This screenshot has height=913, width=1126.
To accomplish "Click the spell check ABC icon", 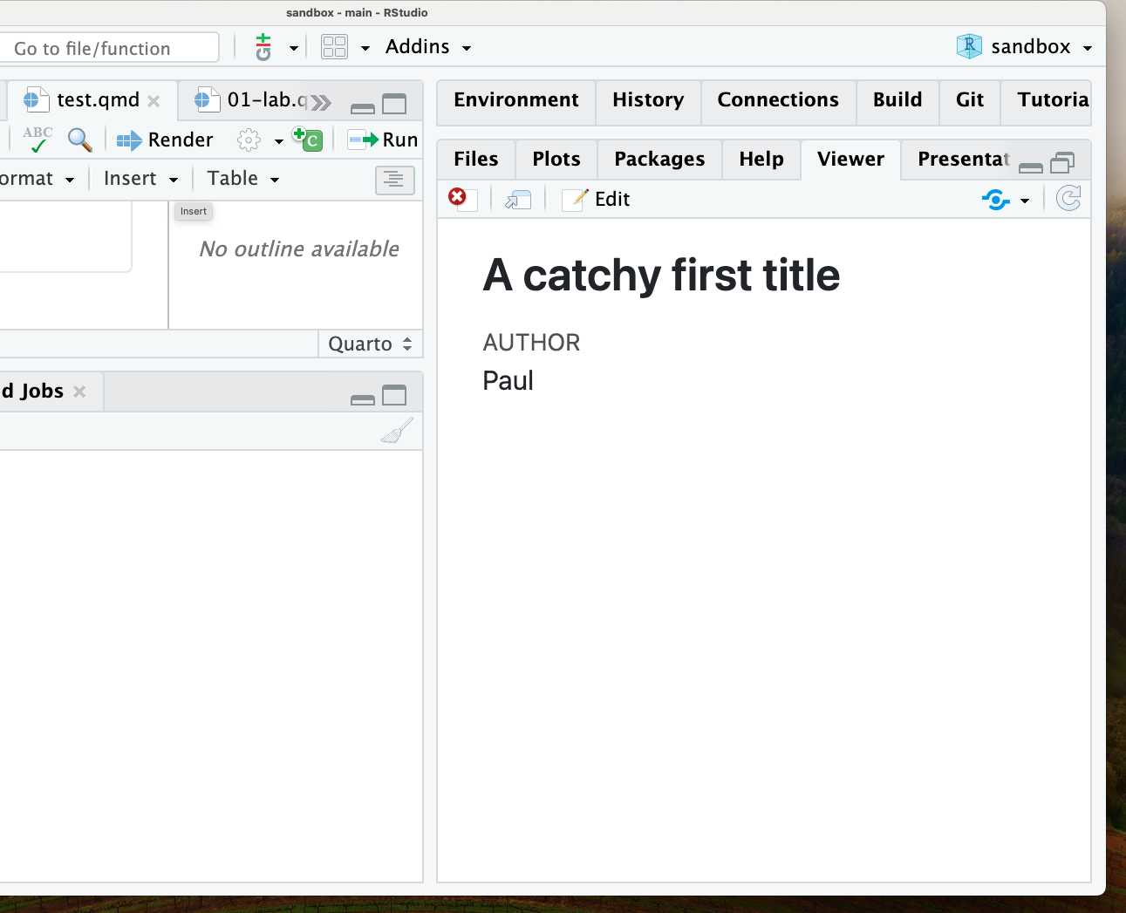I will click(x=38, y=140).
